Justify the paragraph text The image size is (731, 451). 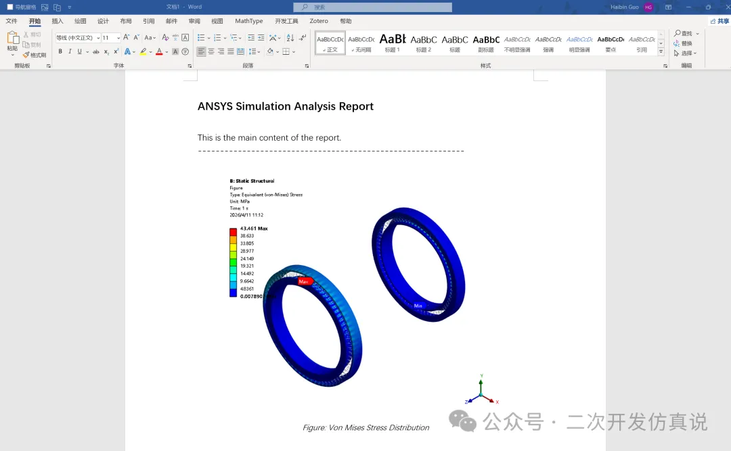(231, 51)
